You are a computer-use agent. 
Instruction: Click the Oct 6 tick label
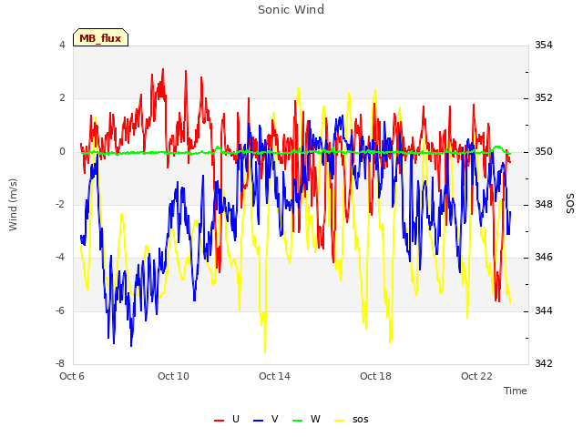72,376
